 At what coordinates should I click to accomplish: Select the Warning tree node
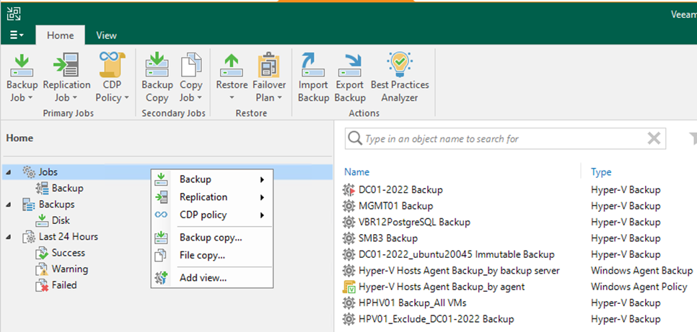(x=70, y=269)
